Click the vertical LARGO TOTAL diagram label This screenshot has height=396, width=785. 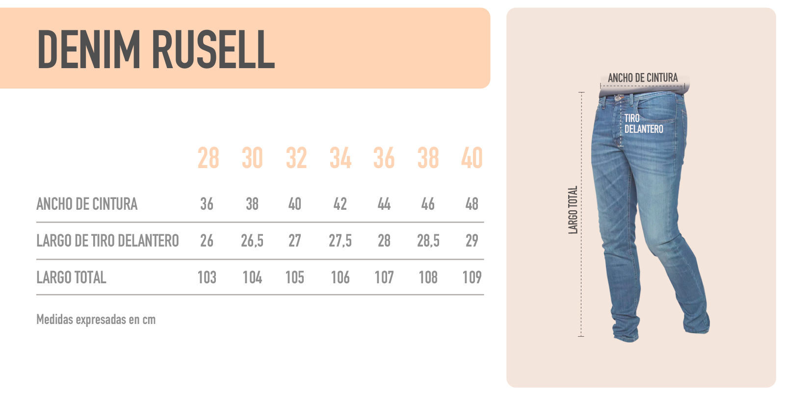(573, 210)
